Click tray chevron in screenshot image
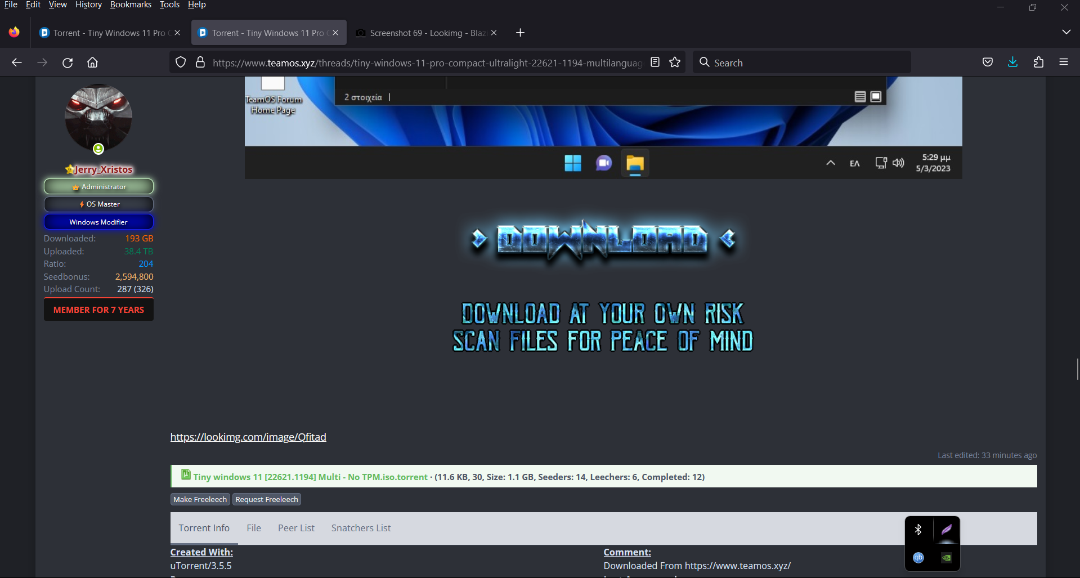Viewport: 1080px width, 578px height. click(831, 163)
